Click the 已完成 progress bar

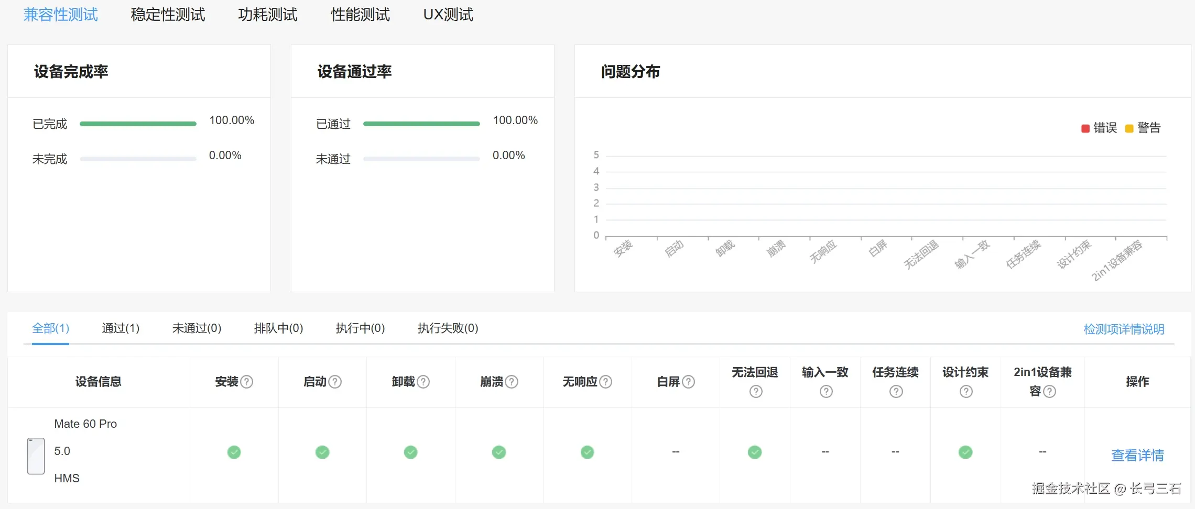138,124
